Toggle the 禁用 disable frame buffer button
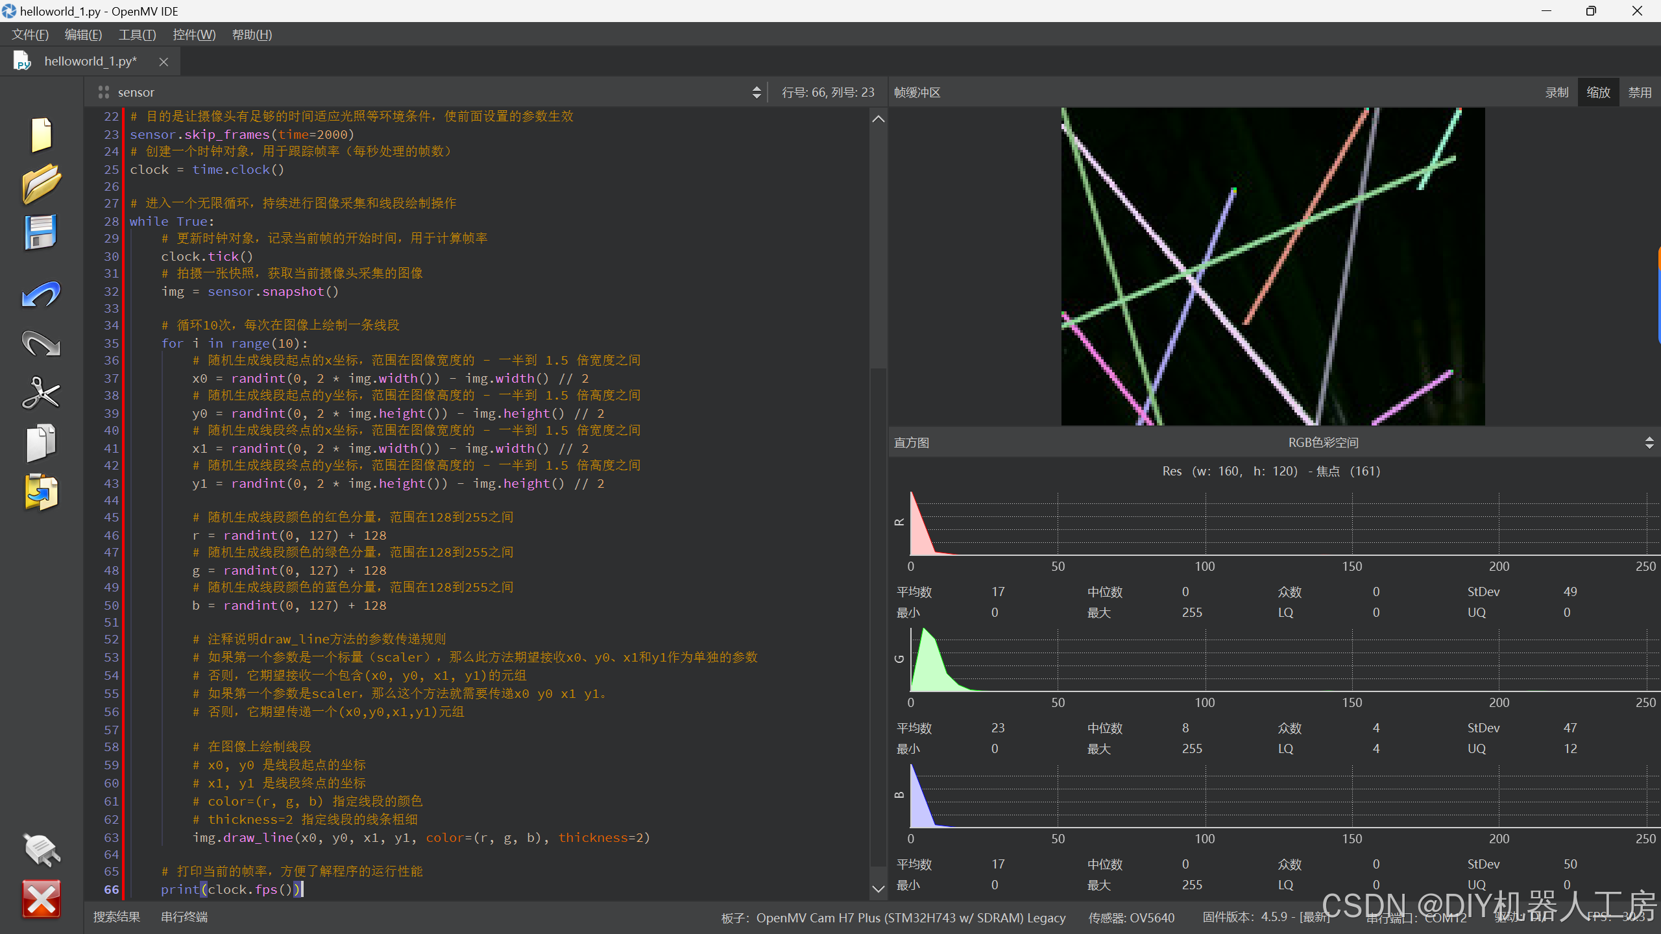1661x934 pixels. (x=1640, y=93)
